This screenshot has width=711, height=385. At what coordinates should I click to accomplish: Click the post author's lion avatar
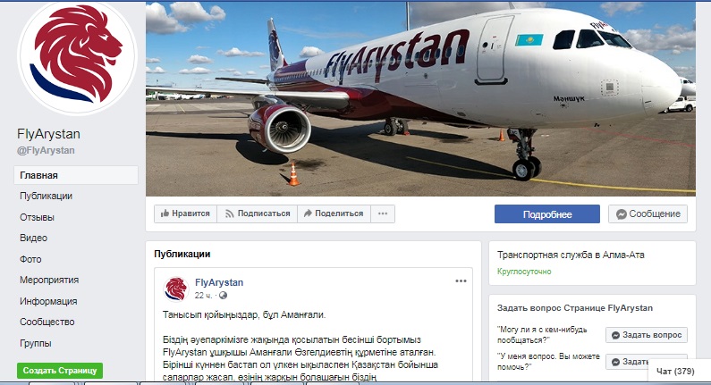[176, 289]
